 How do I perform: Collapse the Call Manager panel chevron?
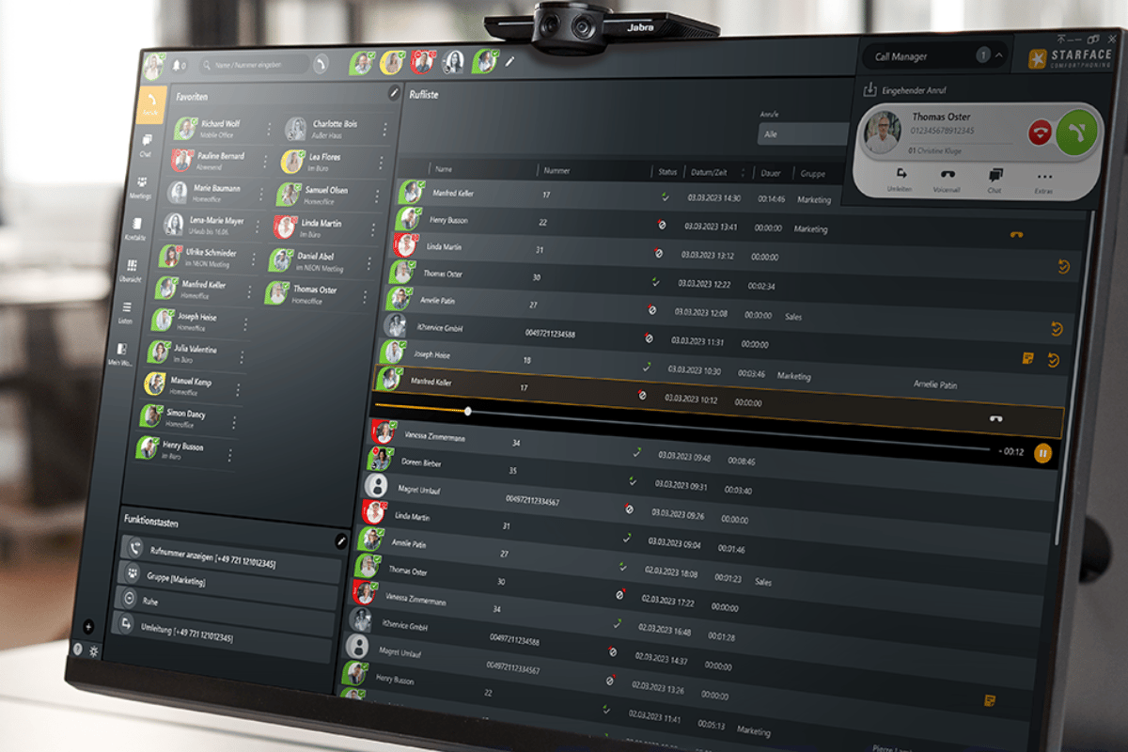[x=998, y=56]
